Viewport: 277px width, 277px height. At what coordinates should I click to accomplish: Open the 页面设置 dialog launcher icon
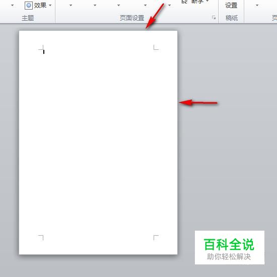tap(214, 18)
